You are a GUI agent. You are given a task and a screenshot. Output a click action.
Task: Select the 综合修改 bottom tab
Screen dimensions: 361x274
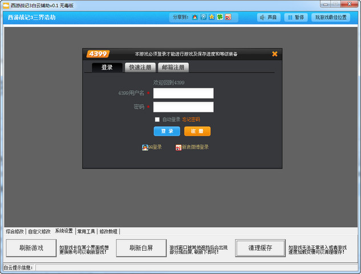(15, 231)
